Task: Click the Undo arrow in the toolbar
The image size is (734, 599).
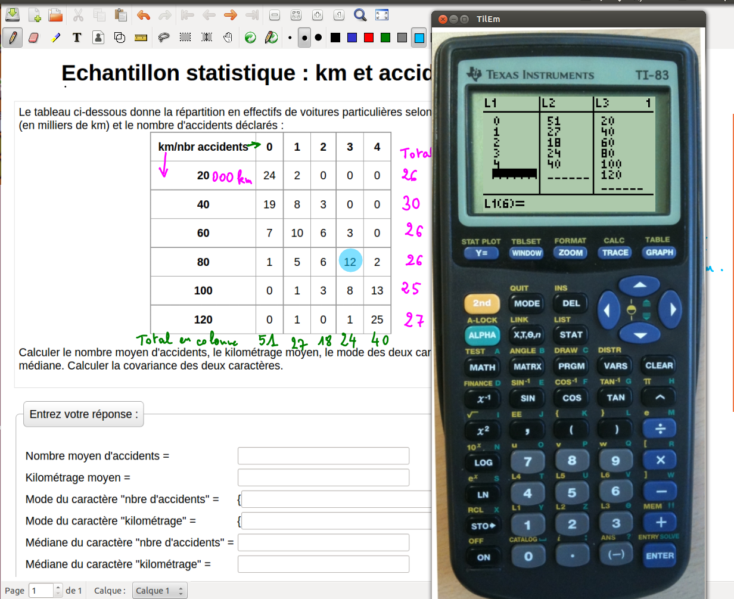Action: pos(144,15)
